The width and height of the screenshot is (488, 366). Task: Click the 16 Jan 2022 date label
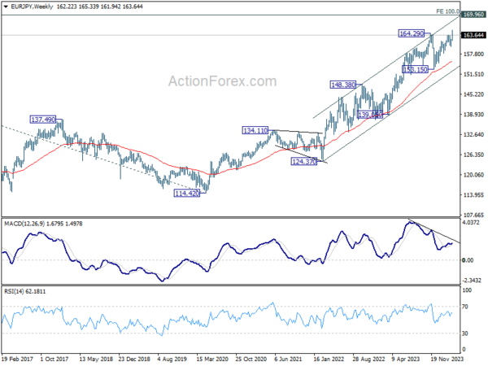pyautogui.click(x=329, y=359)
